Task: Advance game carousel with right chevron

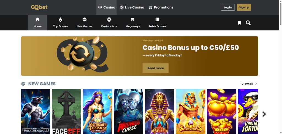Action: (264, 114)
